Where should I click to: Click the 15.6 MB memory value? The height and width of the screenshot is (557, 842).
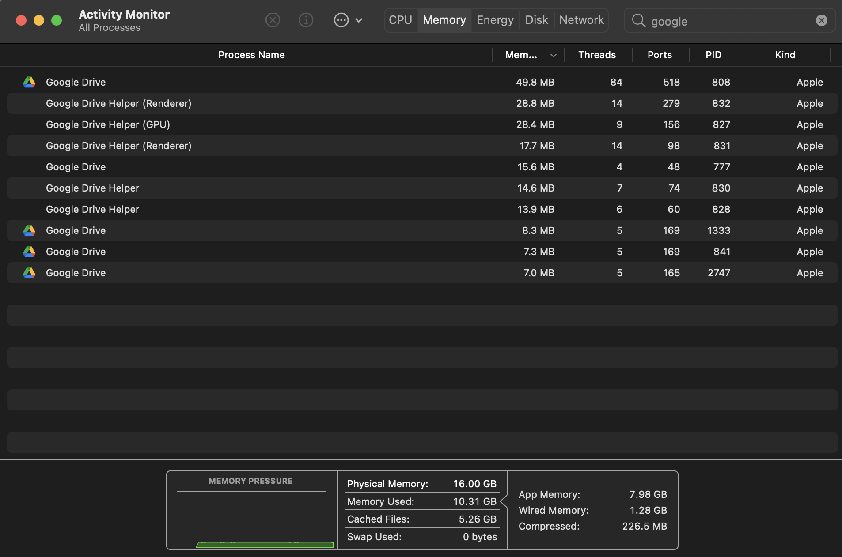point(536,167)
